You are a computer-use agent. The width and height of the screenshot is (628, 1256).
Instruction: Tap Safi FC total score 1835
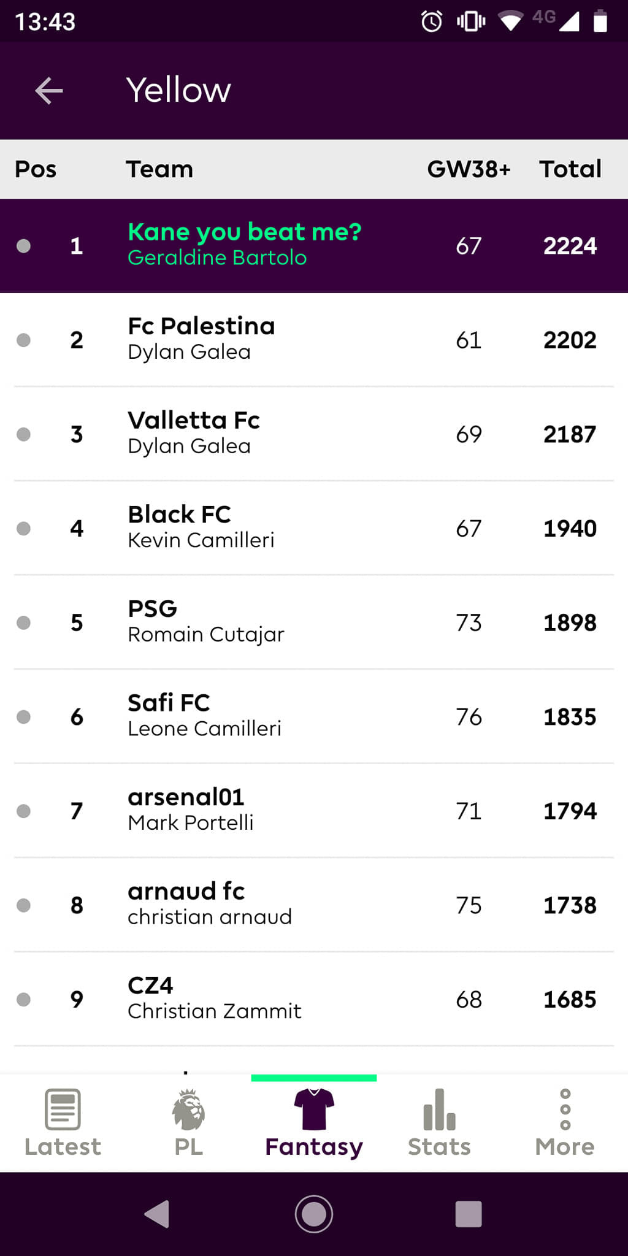click(x=570, y=716)
